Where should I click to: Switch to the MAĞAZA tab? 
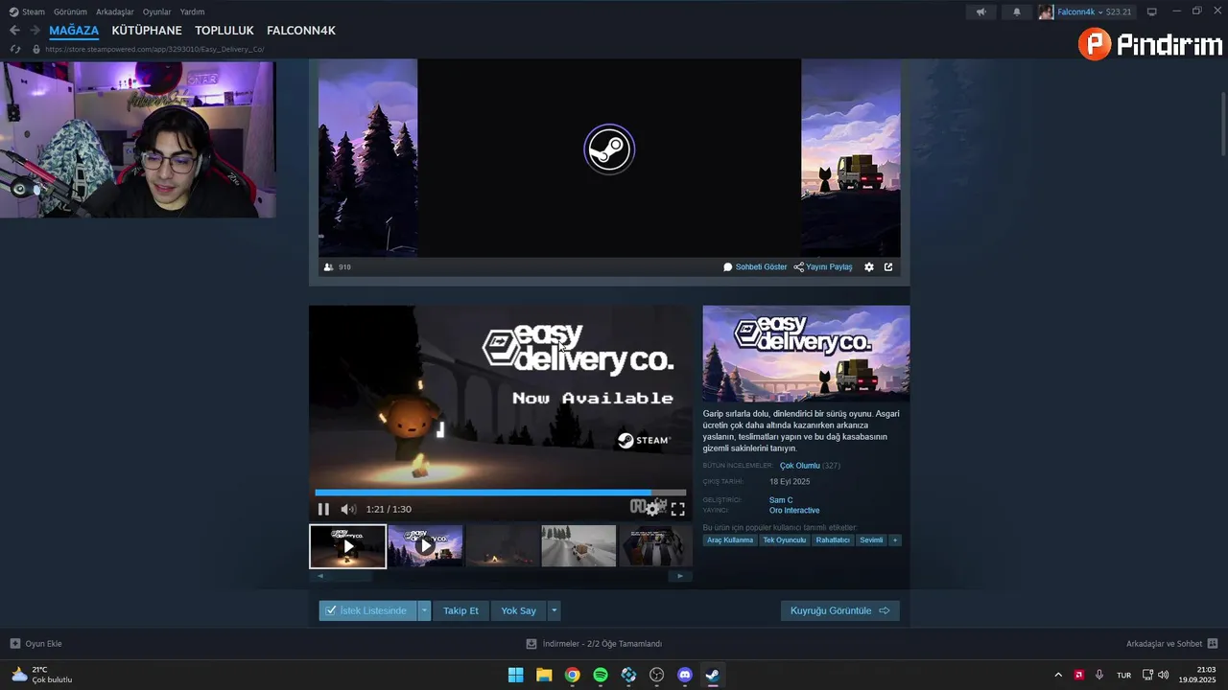(74, 31)
